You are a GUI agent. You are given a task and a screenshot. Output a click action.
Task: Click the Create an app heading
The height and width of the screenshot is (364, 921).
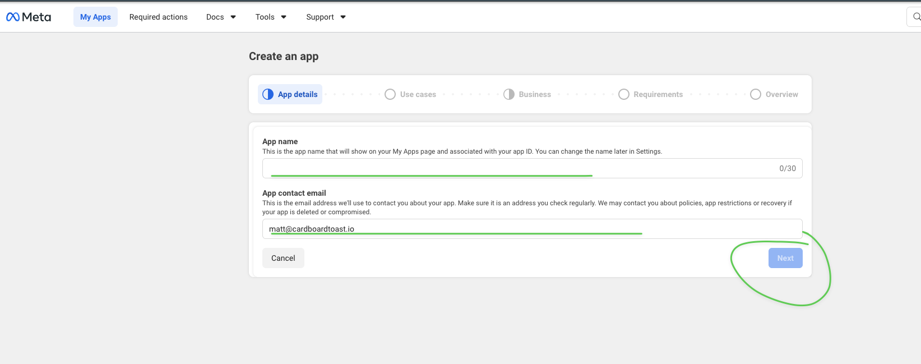tap(284, 56)
